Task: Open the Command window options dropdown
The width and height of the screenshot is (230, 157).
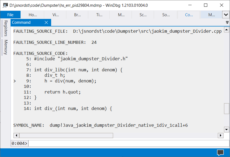Action: (227, 22)
